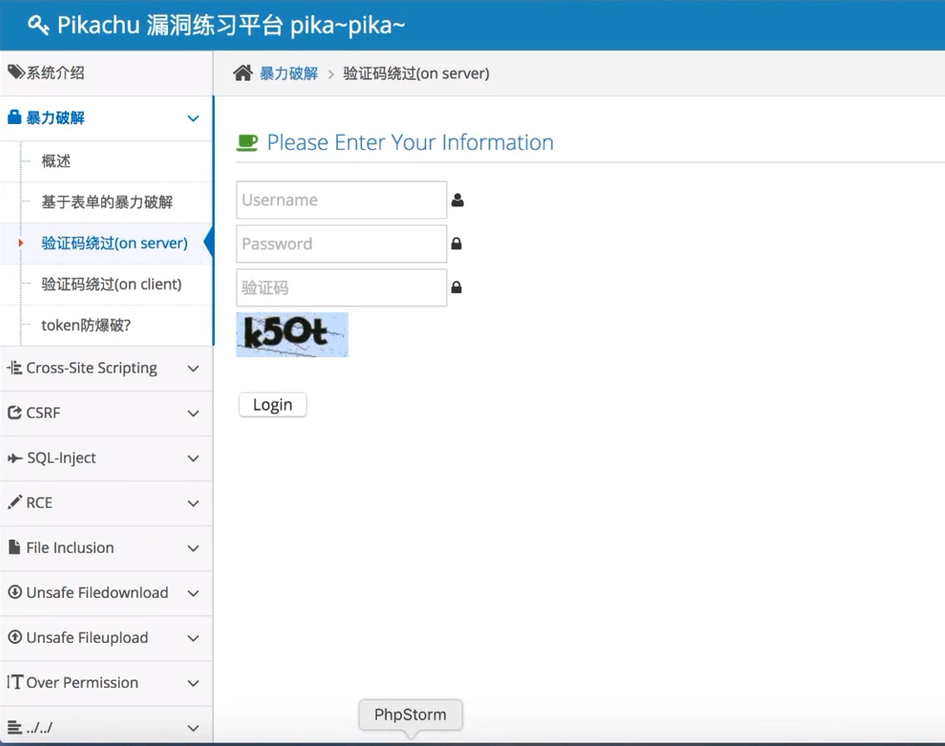Click the Cross-Site Scripting menu icon
Viewport: 945px width, 746px height.
coord(15,367)
